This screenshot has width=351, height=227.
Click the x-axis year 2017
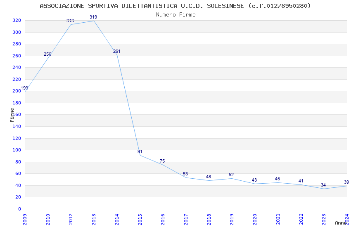[x=186, y=220]
